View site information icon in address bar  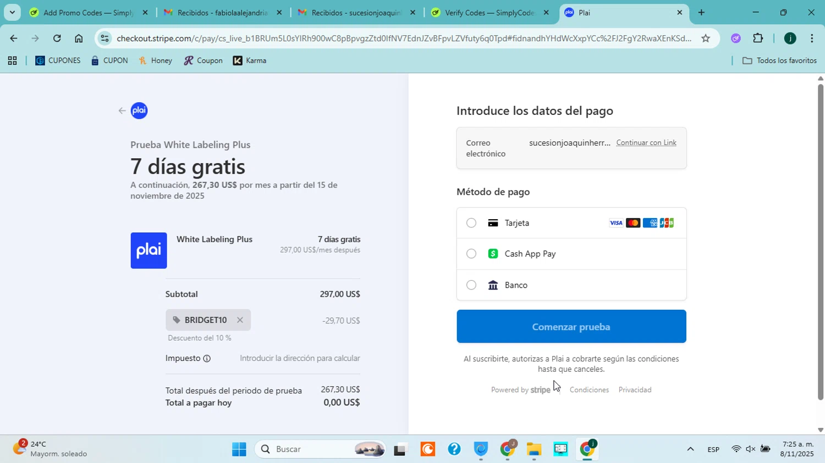point(105,38)
